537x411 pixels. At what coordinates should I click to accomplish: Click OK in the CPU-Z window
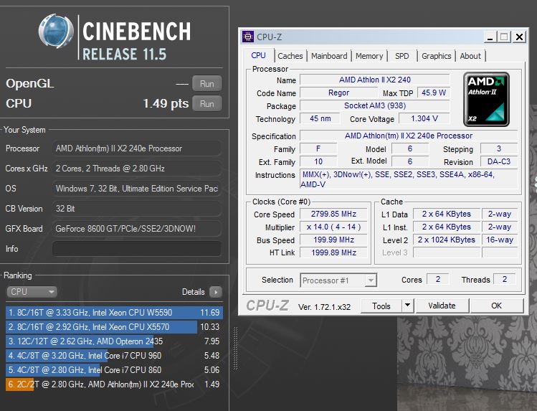click(x=497, y=306)
